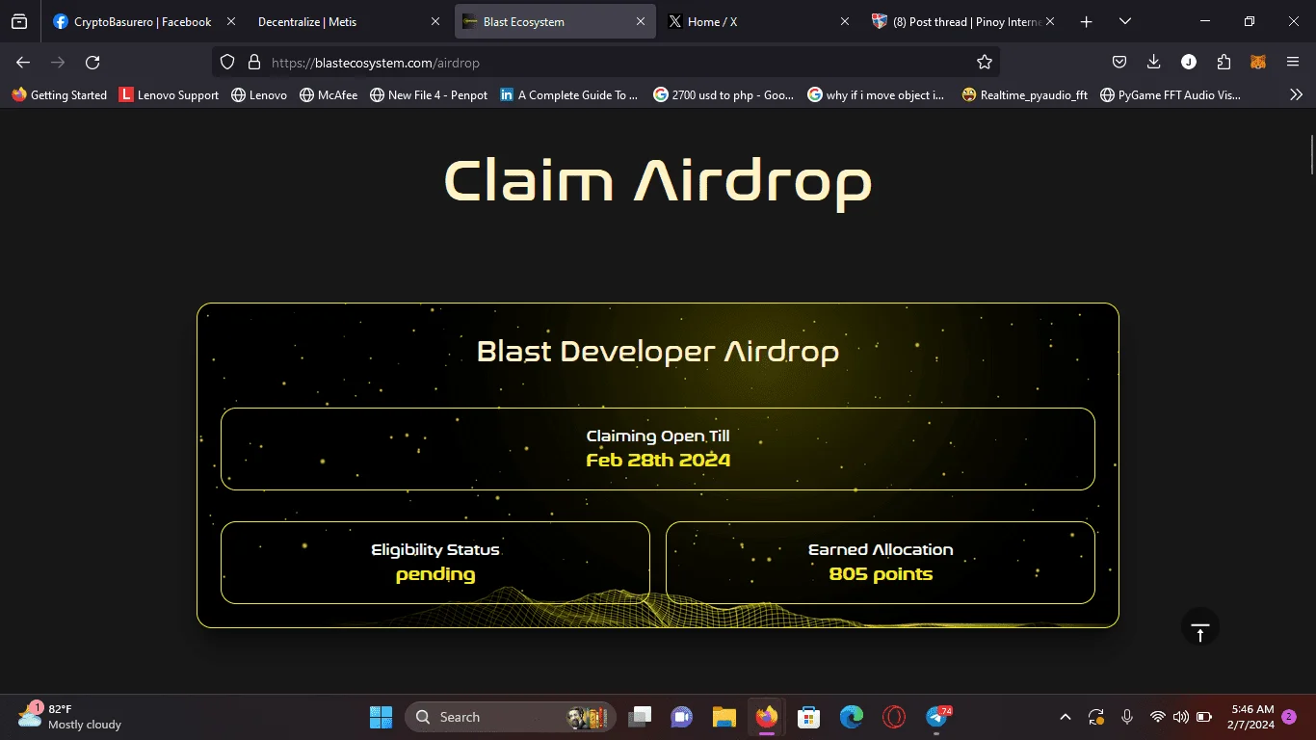The height and width of the screenshot is (740, 1316).
Task: Open Telegram from the taskbar
Action: coord(936,717)
